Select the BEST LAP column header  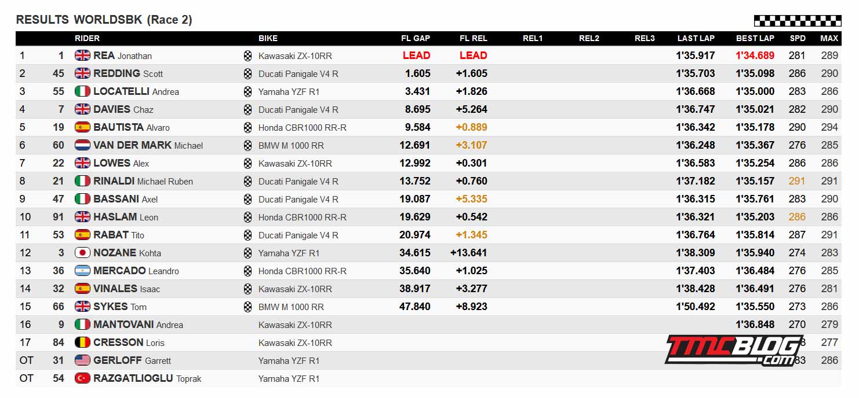[x=755, y=38]
